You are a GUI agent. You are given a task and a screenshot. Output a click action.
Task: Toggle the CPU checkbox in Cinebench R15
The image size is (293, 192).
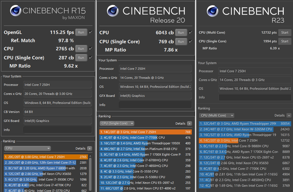tap(91, 48)
